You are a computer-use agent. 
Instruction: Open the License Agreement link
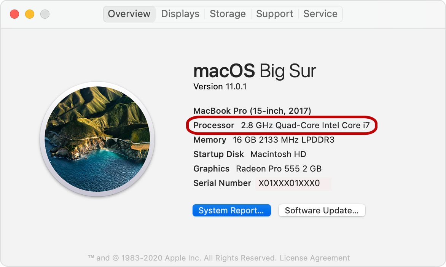coord(315,258)
